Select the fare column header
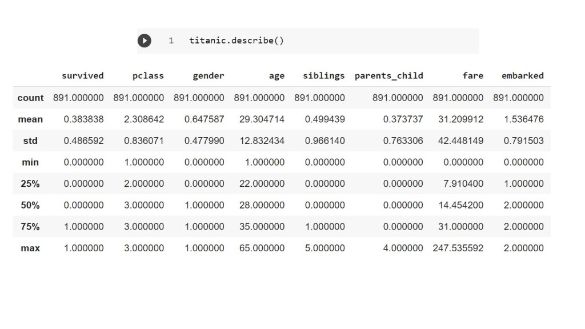This screenshot has height=329, width=585. (x=473, y=75)
